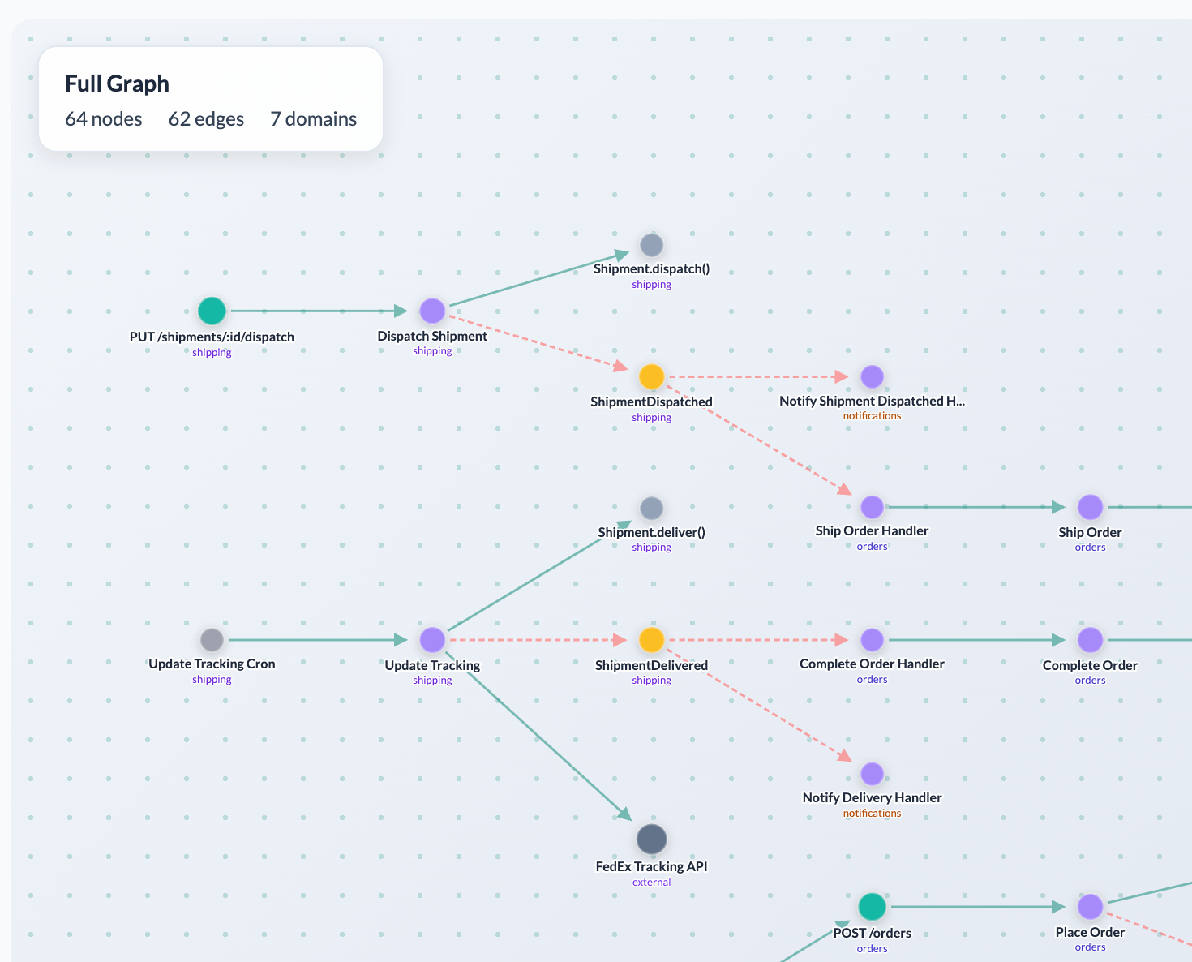1192x962 pixels.
Task: Click the POST /orders endpoint node
Action: [872, 907]
